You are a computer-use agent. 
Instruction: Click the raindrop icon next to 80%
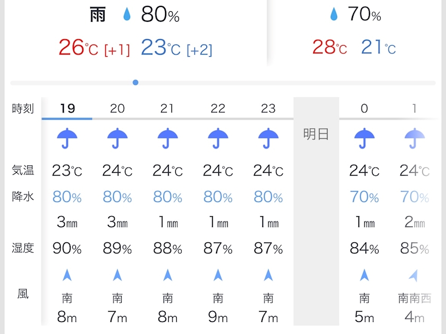click(127, 15)
